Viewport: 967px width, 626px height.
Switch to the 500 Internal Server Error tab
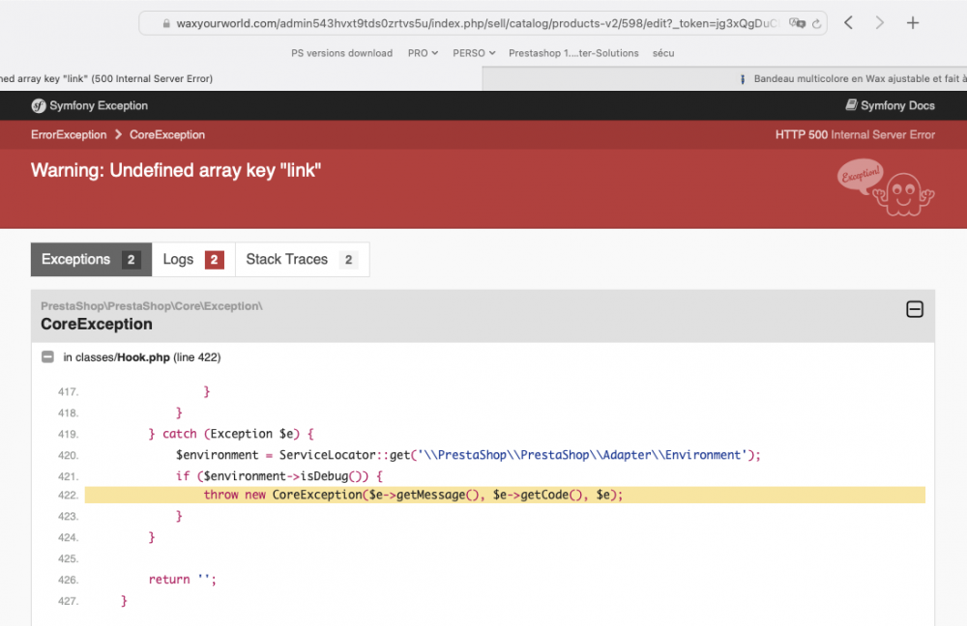pos(241,78)
